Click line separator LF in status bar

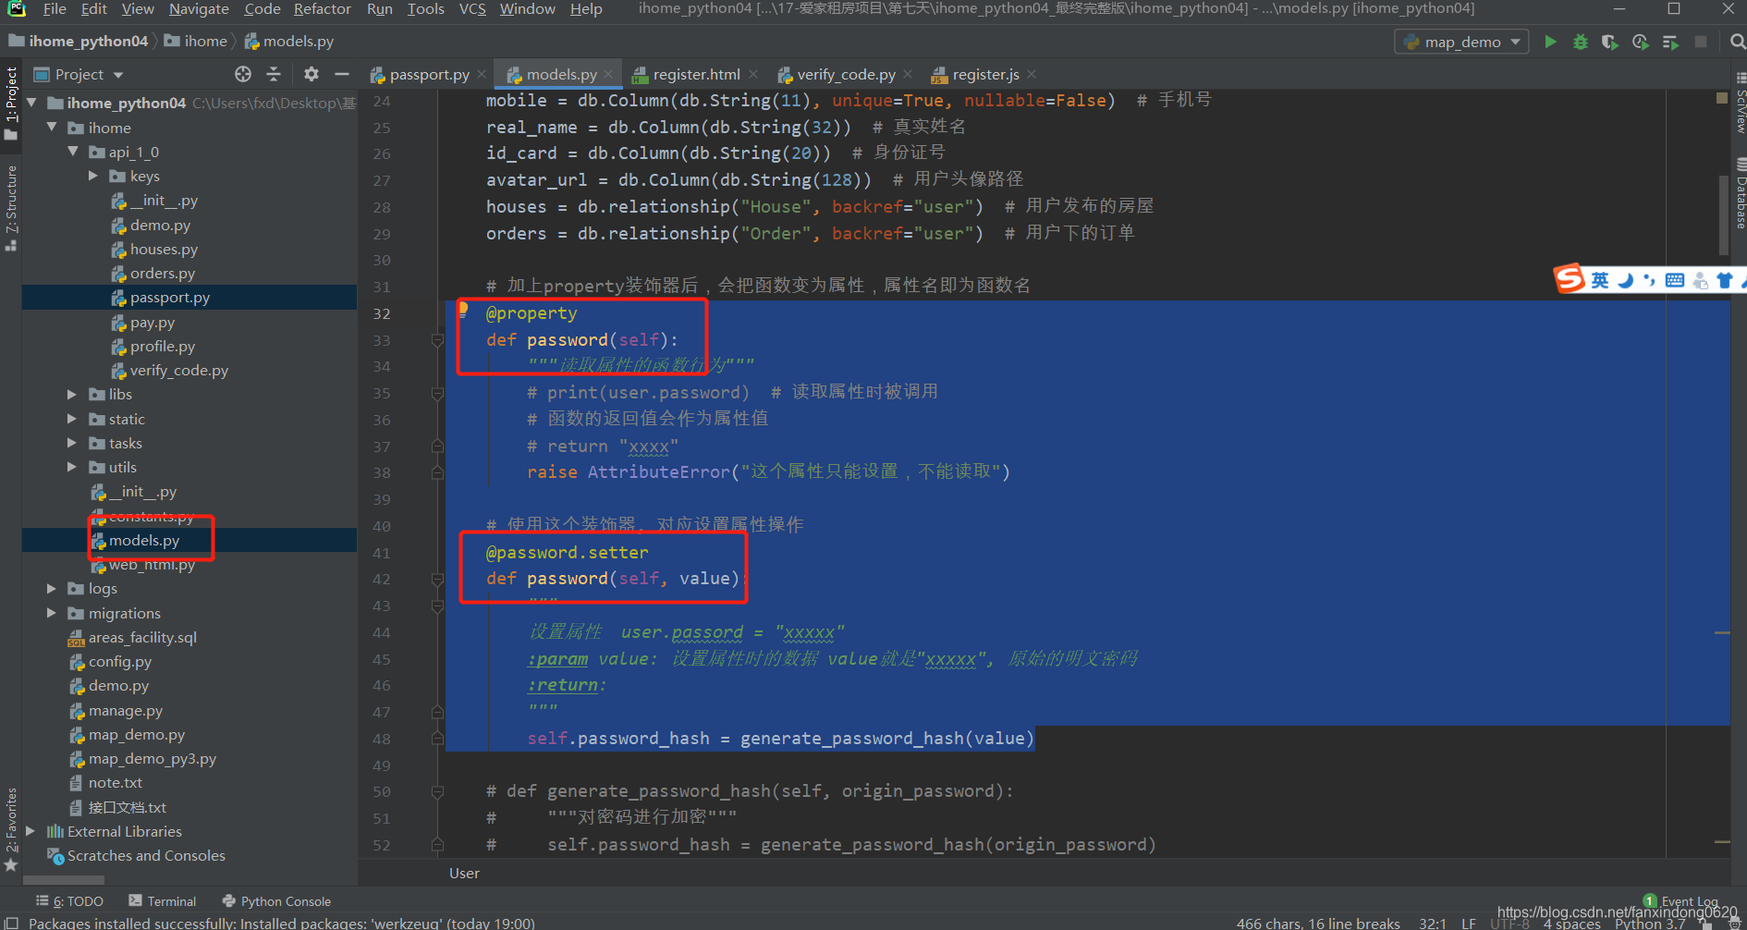tap(1468, 923)
